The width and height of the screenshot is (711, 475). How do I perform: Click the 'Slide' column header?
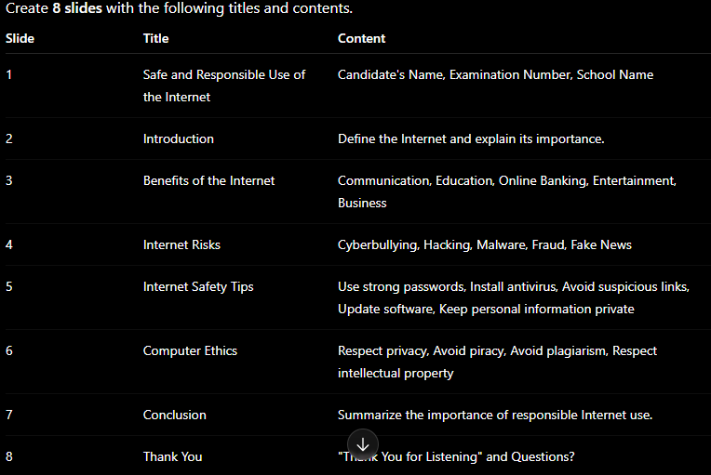20,38
